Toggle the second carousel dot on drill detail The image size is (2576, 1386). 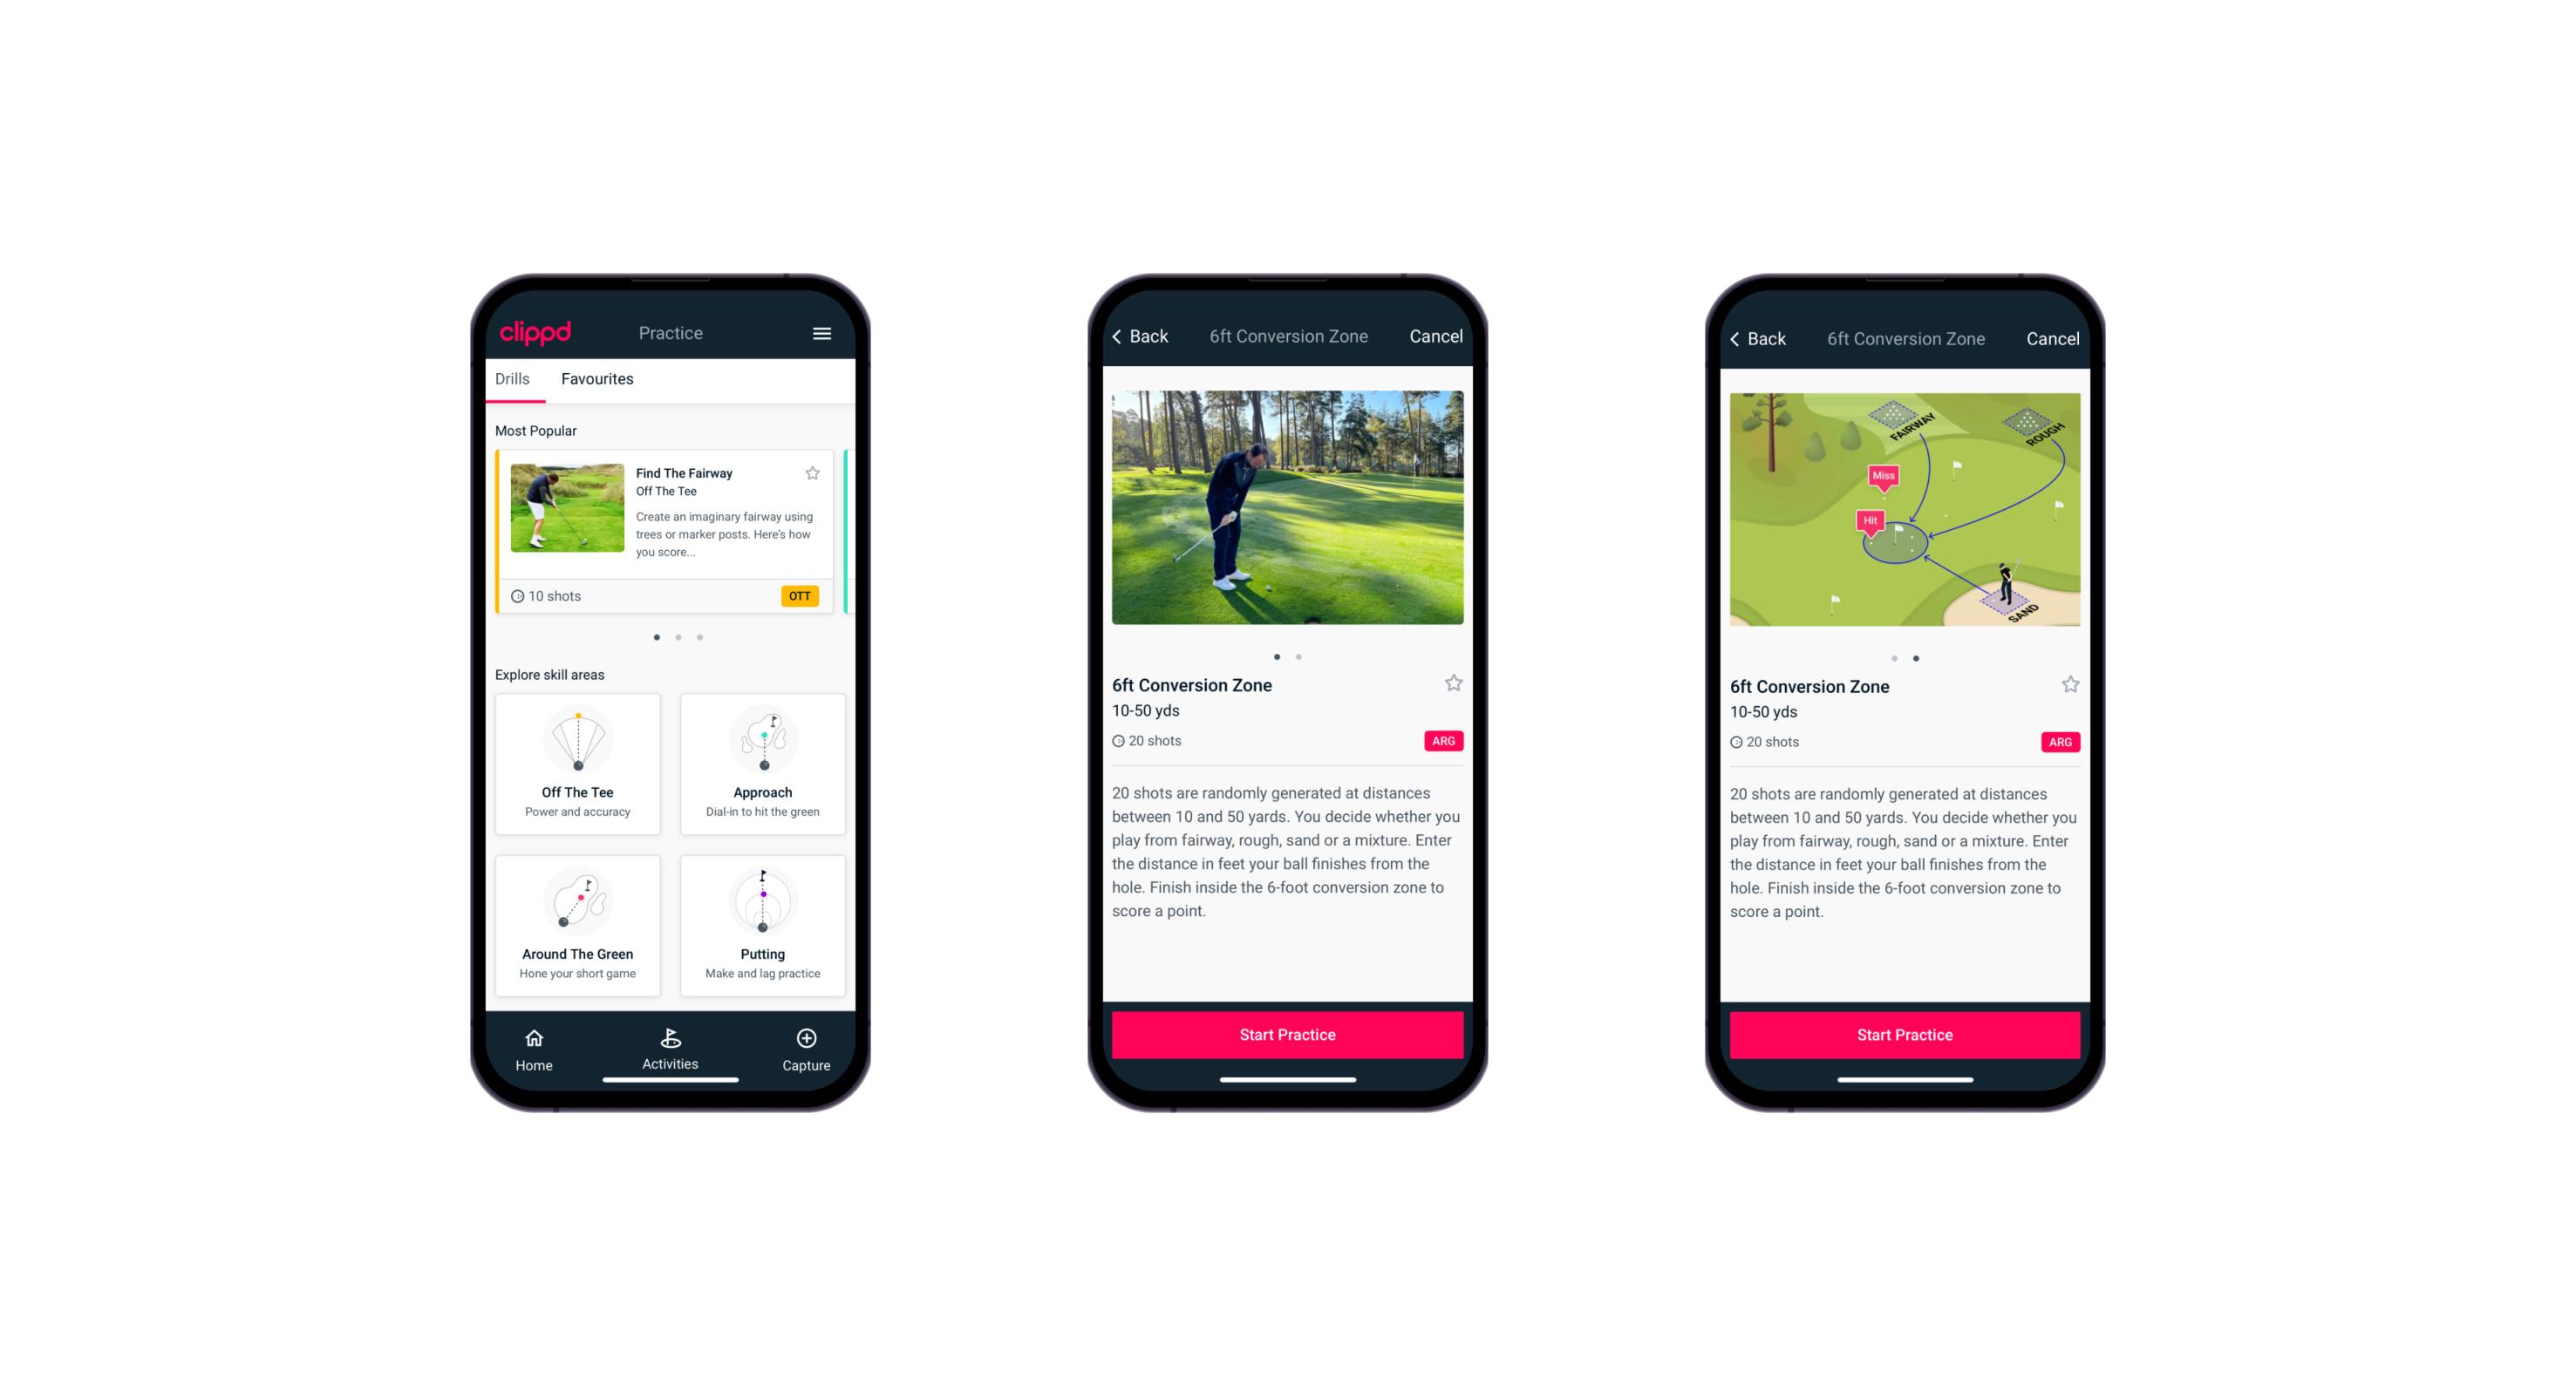pos(1303,656)
